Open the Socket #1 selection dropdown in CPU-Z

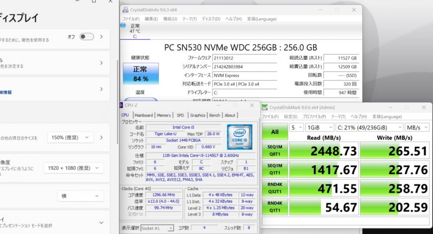157,228
